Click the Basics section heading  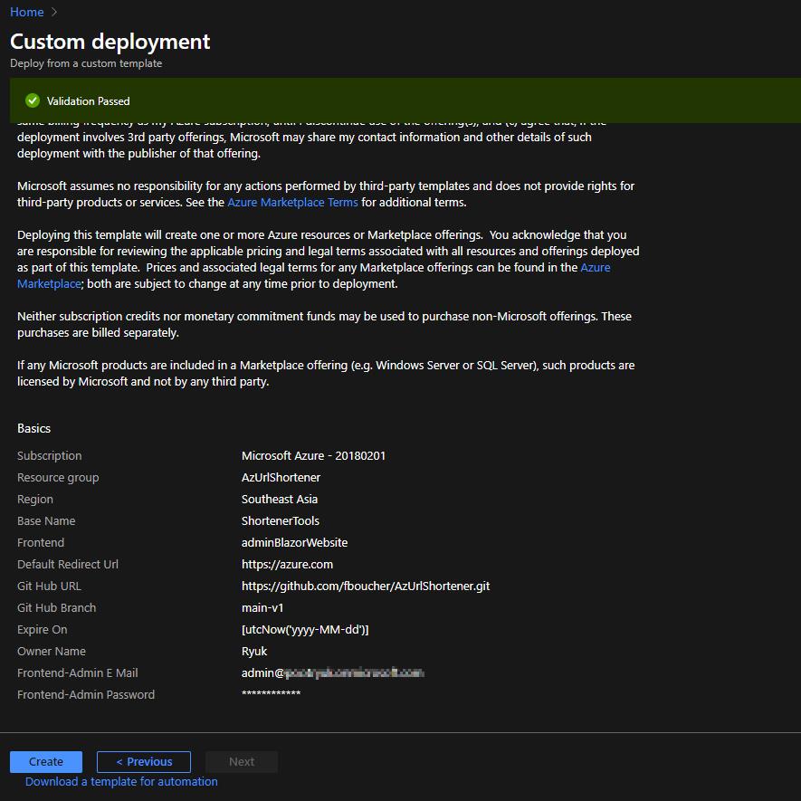click(33, 428)
